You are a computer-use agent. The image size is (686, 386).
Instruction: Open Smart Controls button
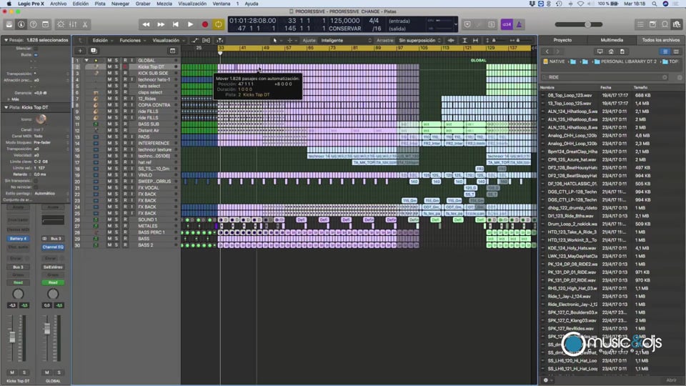[61, 24]
